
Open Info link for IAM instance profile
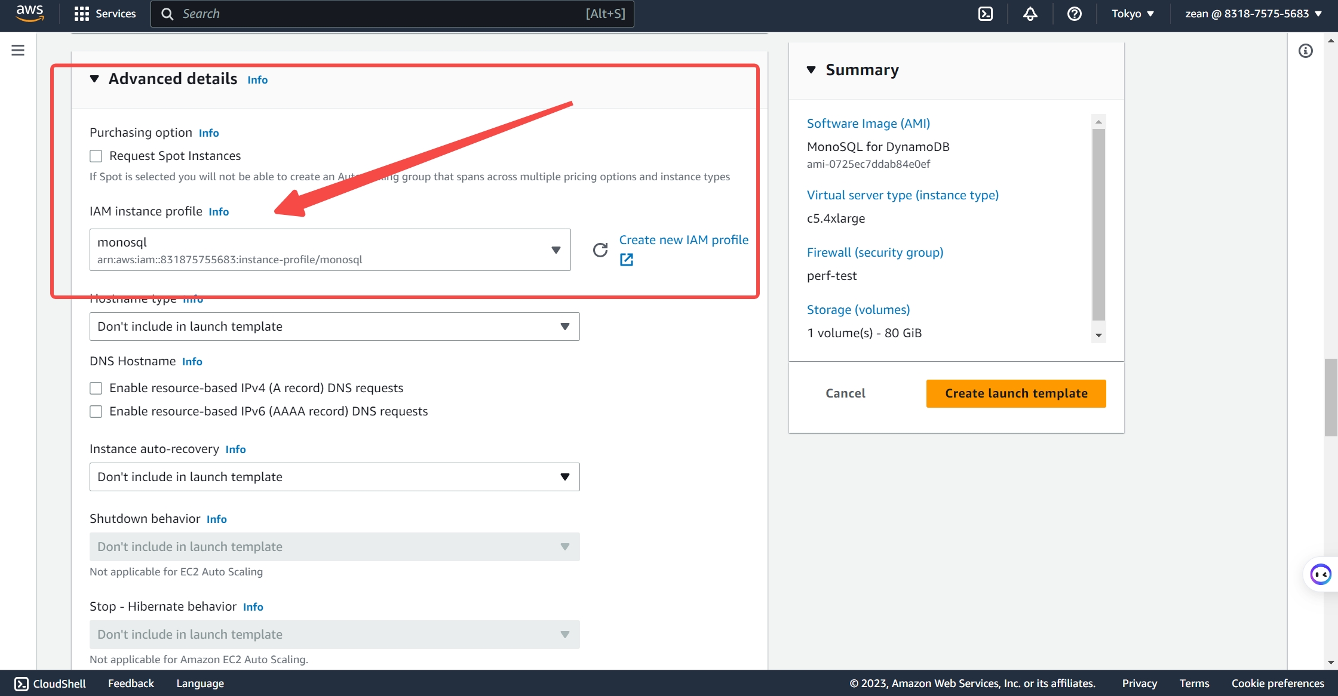219,212
